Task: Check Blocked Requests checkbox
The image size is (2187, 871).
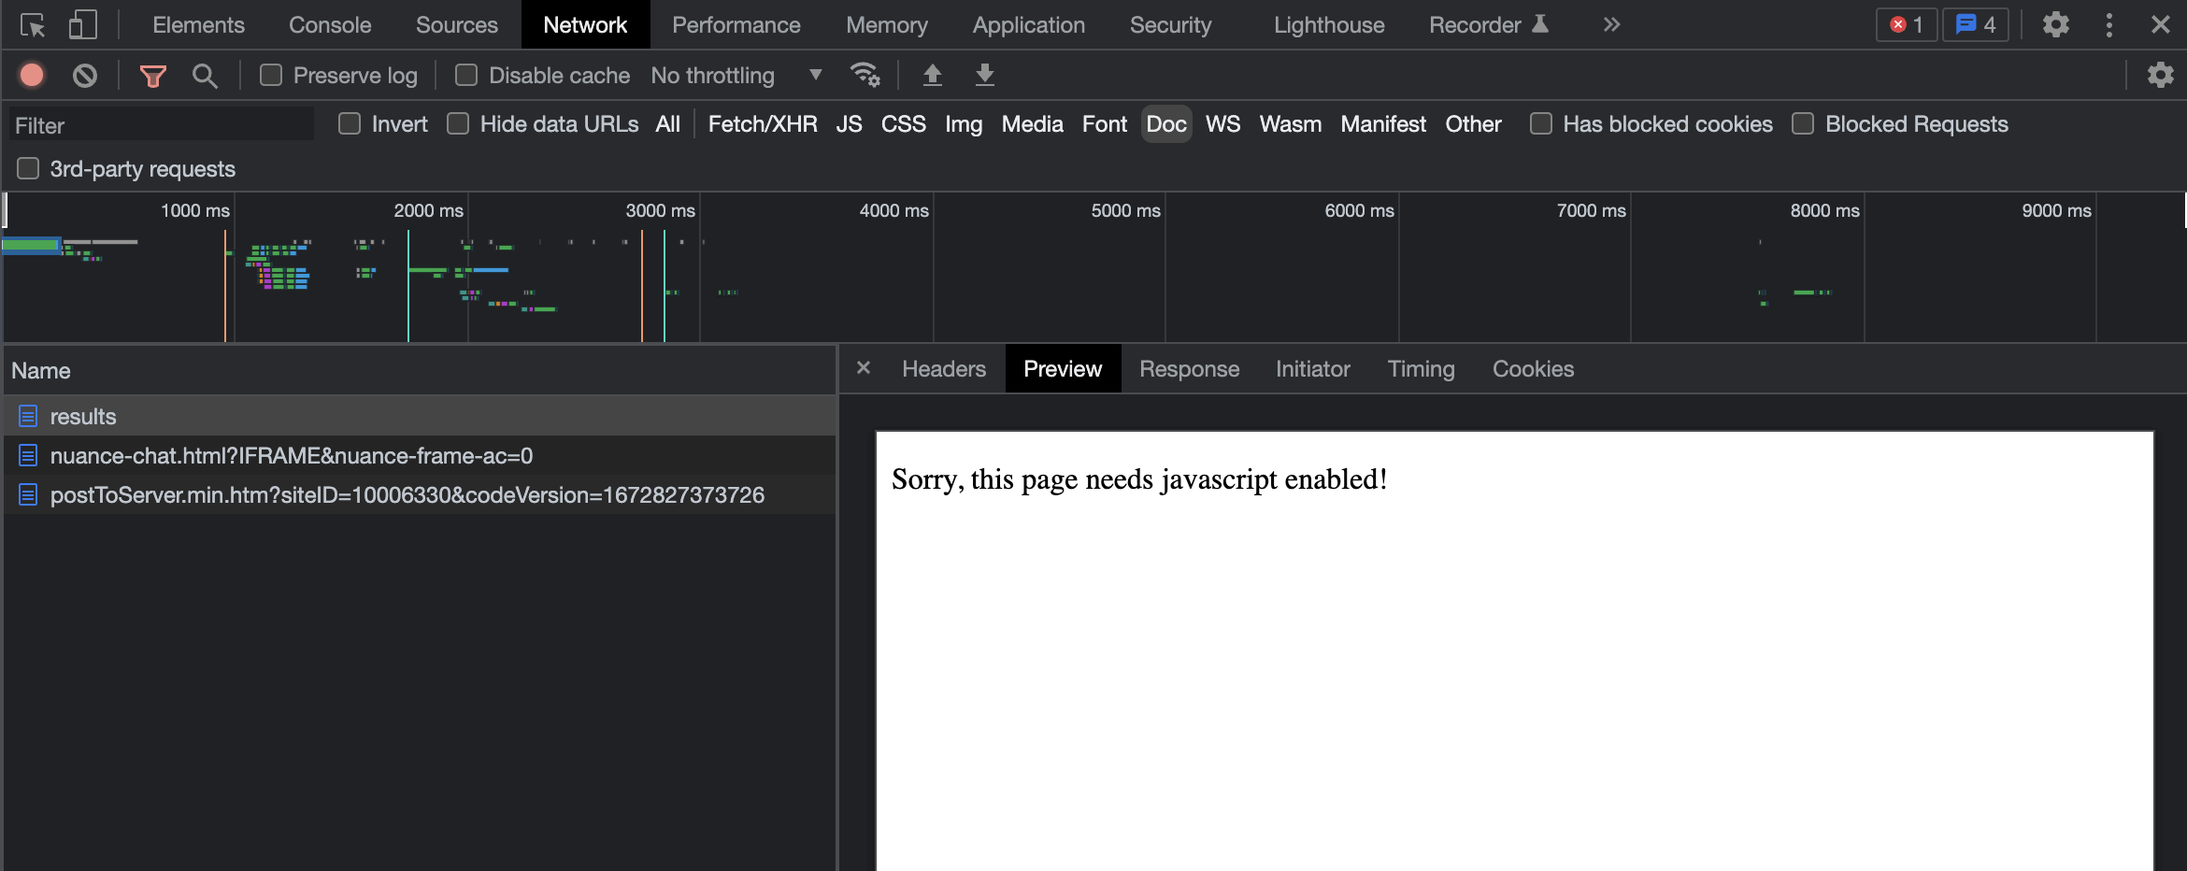Action: pos(1803,123)
